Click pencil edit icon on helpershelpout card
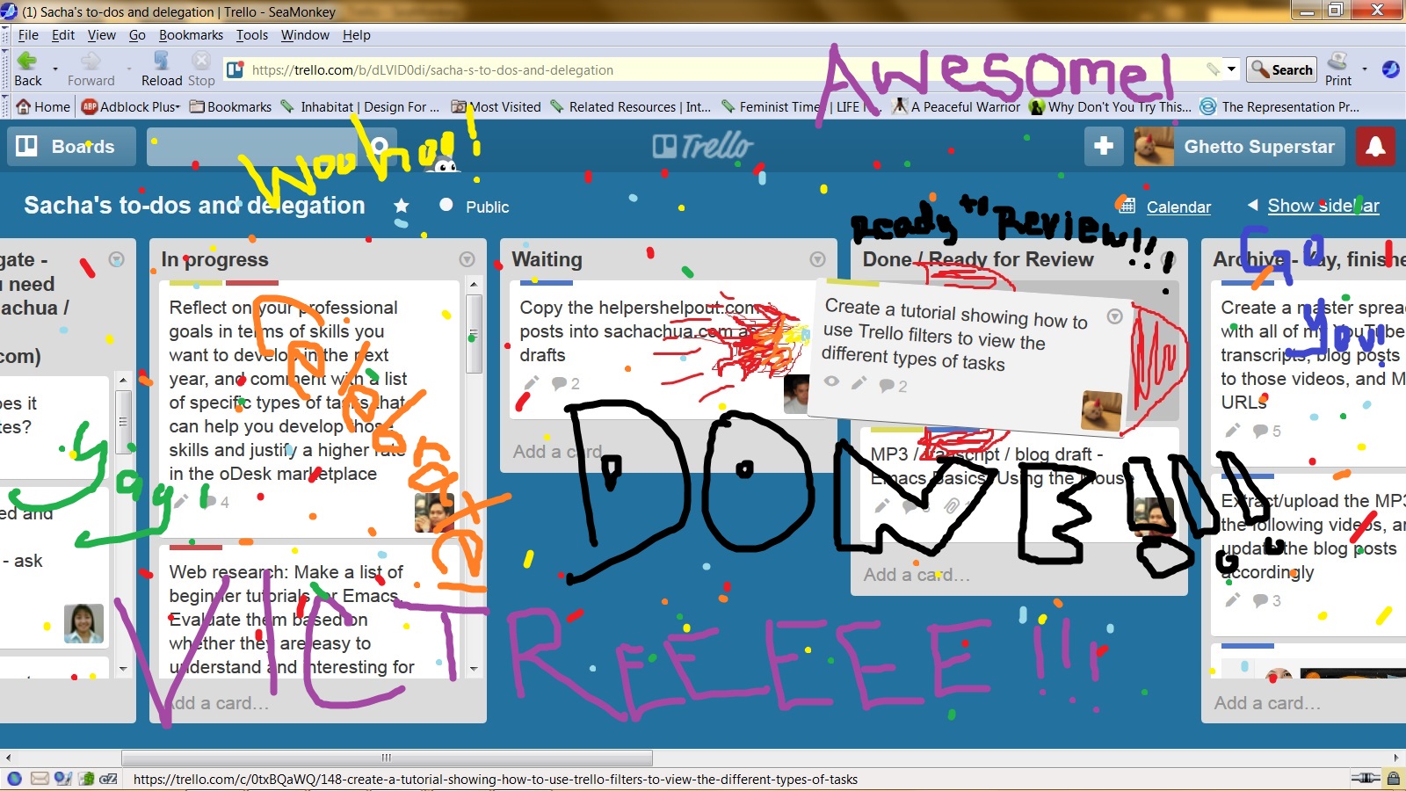Viewport: 1406px width, 791px height. 531,383
